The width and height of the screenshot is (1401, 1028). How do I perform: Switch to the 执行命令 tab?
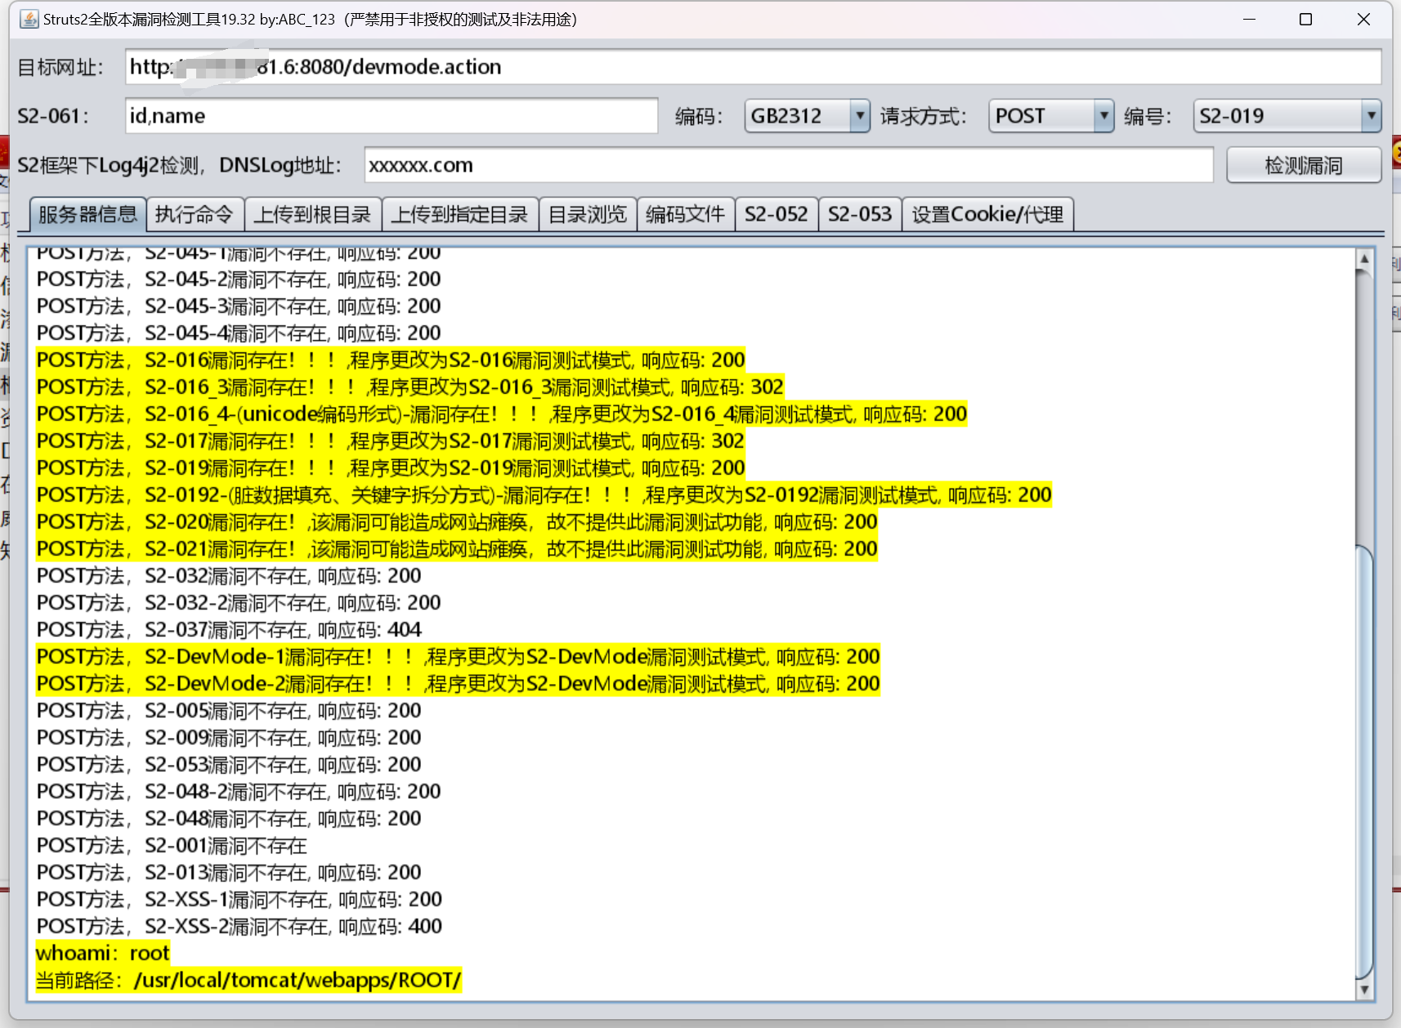tap(195, 214)
